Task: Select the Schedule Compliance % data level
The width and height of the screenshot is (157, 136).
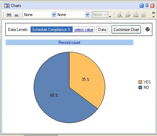Action: [51, 30]
